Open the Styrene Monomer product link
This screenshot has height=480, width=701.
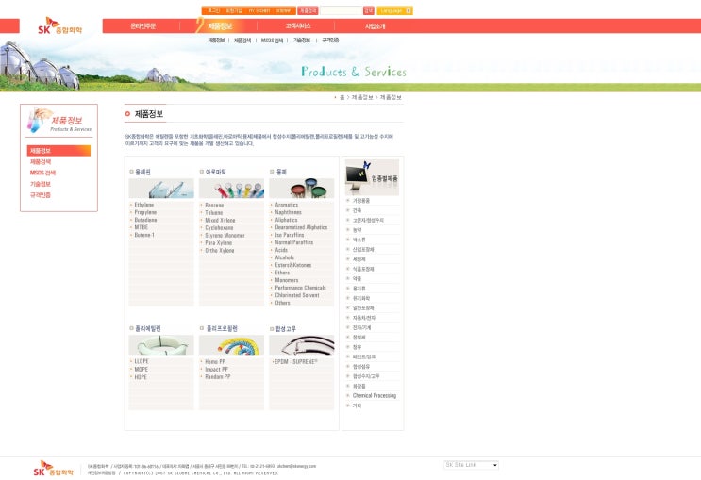point(225,235)
